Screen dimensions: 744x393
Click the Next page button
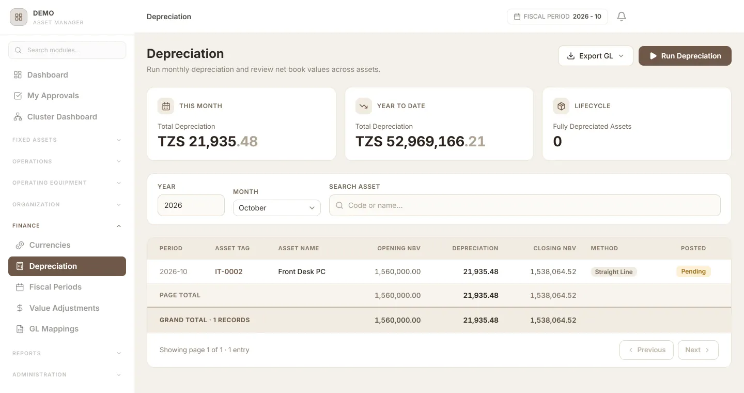pos(698,350)
